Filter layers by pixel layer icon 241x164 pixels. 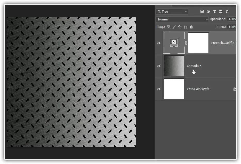[x=202, y=12]
